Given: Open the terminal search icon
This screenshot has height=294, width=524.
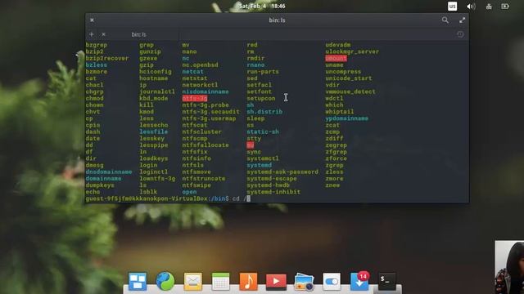Looking at the screenshot, I should [x=445, y=20].
